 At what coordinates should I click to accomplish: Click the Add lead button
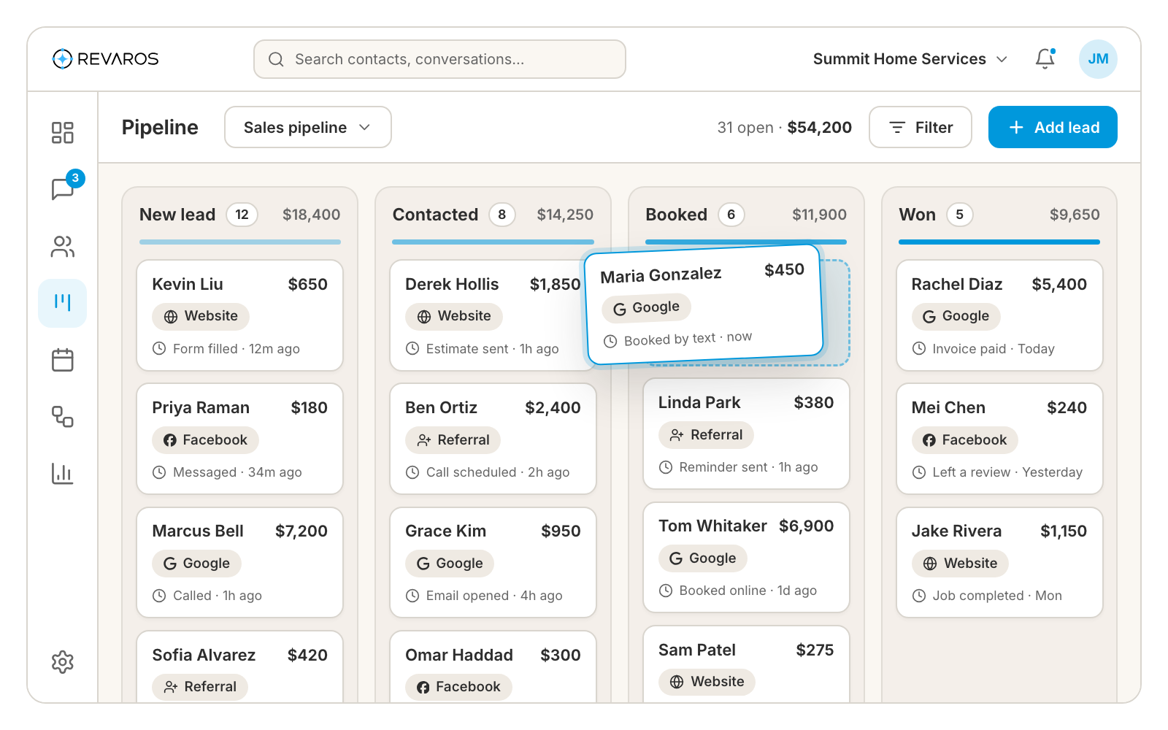point(1053,128)
